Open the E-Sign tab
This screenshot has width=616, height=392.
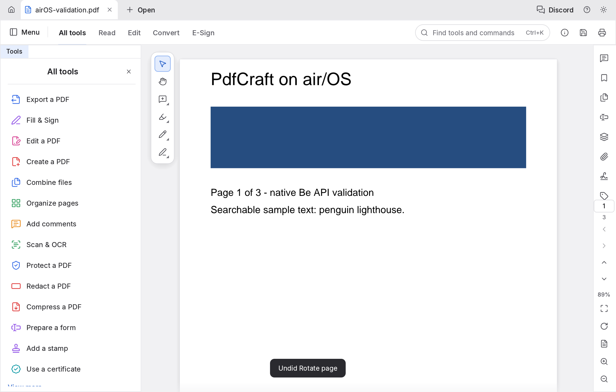(203, 33)
